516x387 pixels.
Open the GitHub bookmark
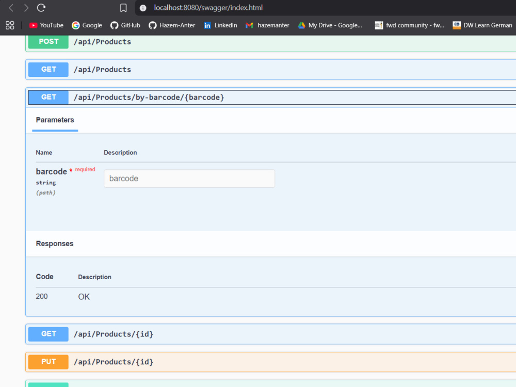(125, 25)
